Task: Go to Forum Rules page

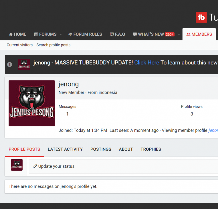Action: (85, 34)
